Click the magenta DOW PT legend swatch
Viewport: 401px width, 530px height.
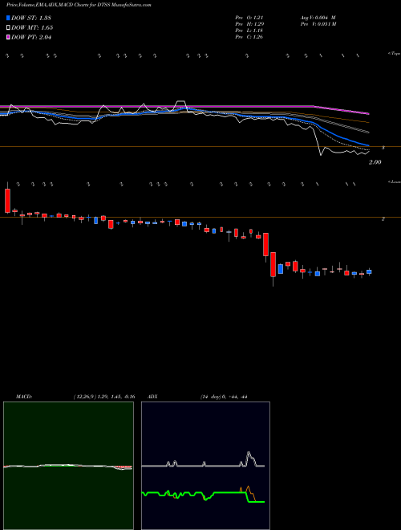pyautogui.click(x=8, y=37)
